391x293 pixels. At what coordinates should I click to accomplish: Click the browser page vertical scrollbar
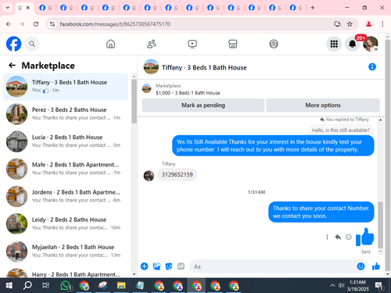point(388,155)
